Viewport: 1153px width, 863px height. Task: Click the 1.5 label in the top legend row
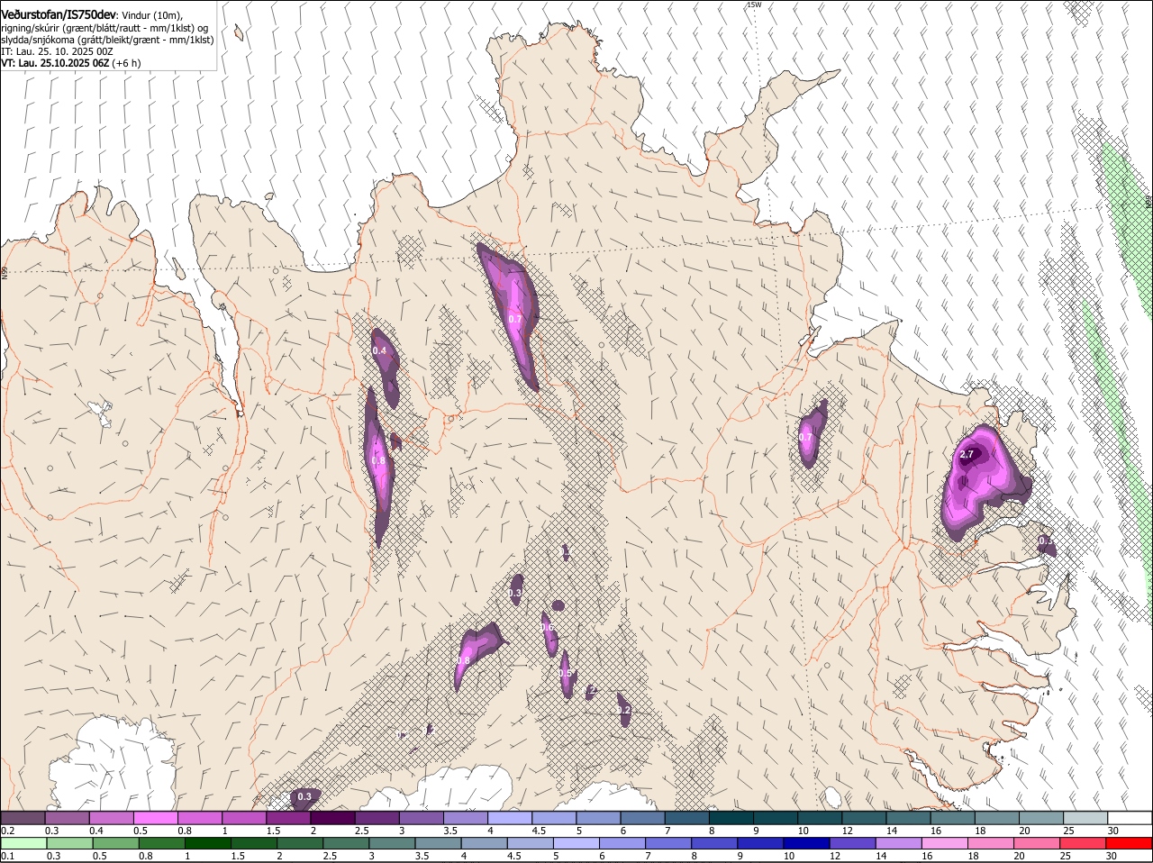272,830
